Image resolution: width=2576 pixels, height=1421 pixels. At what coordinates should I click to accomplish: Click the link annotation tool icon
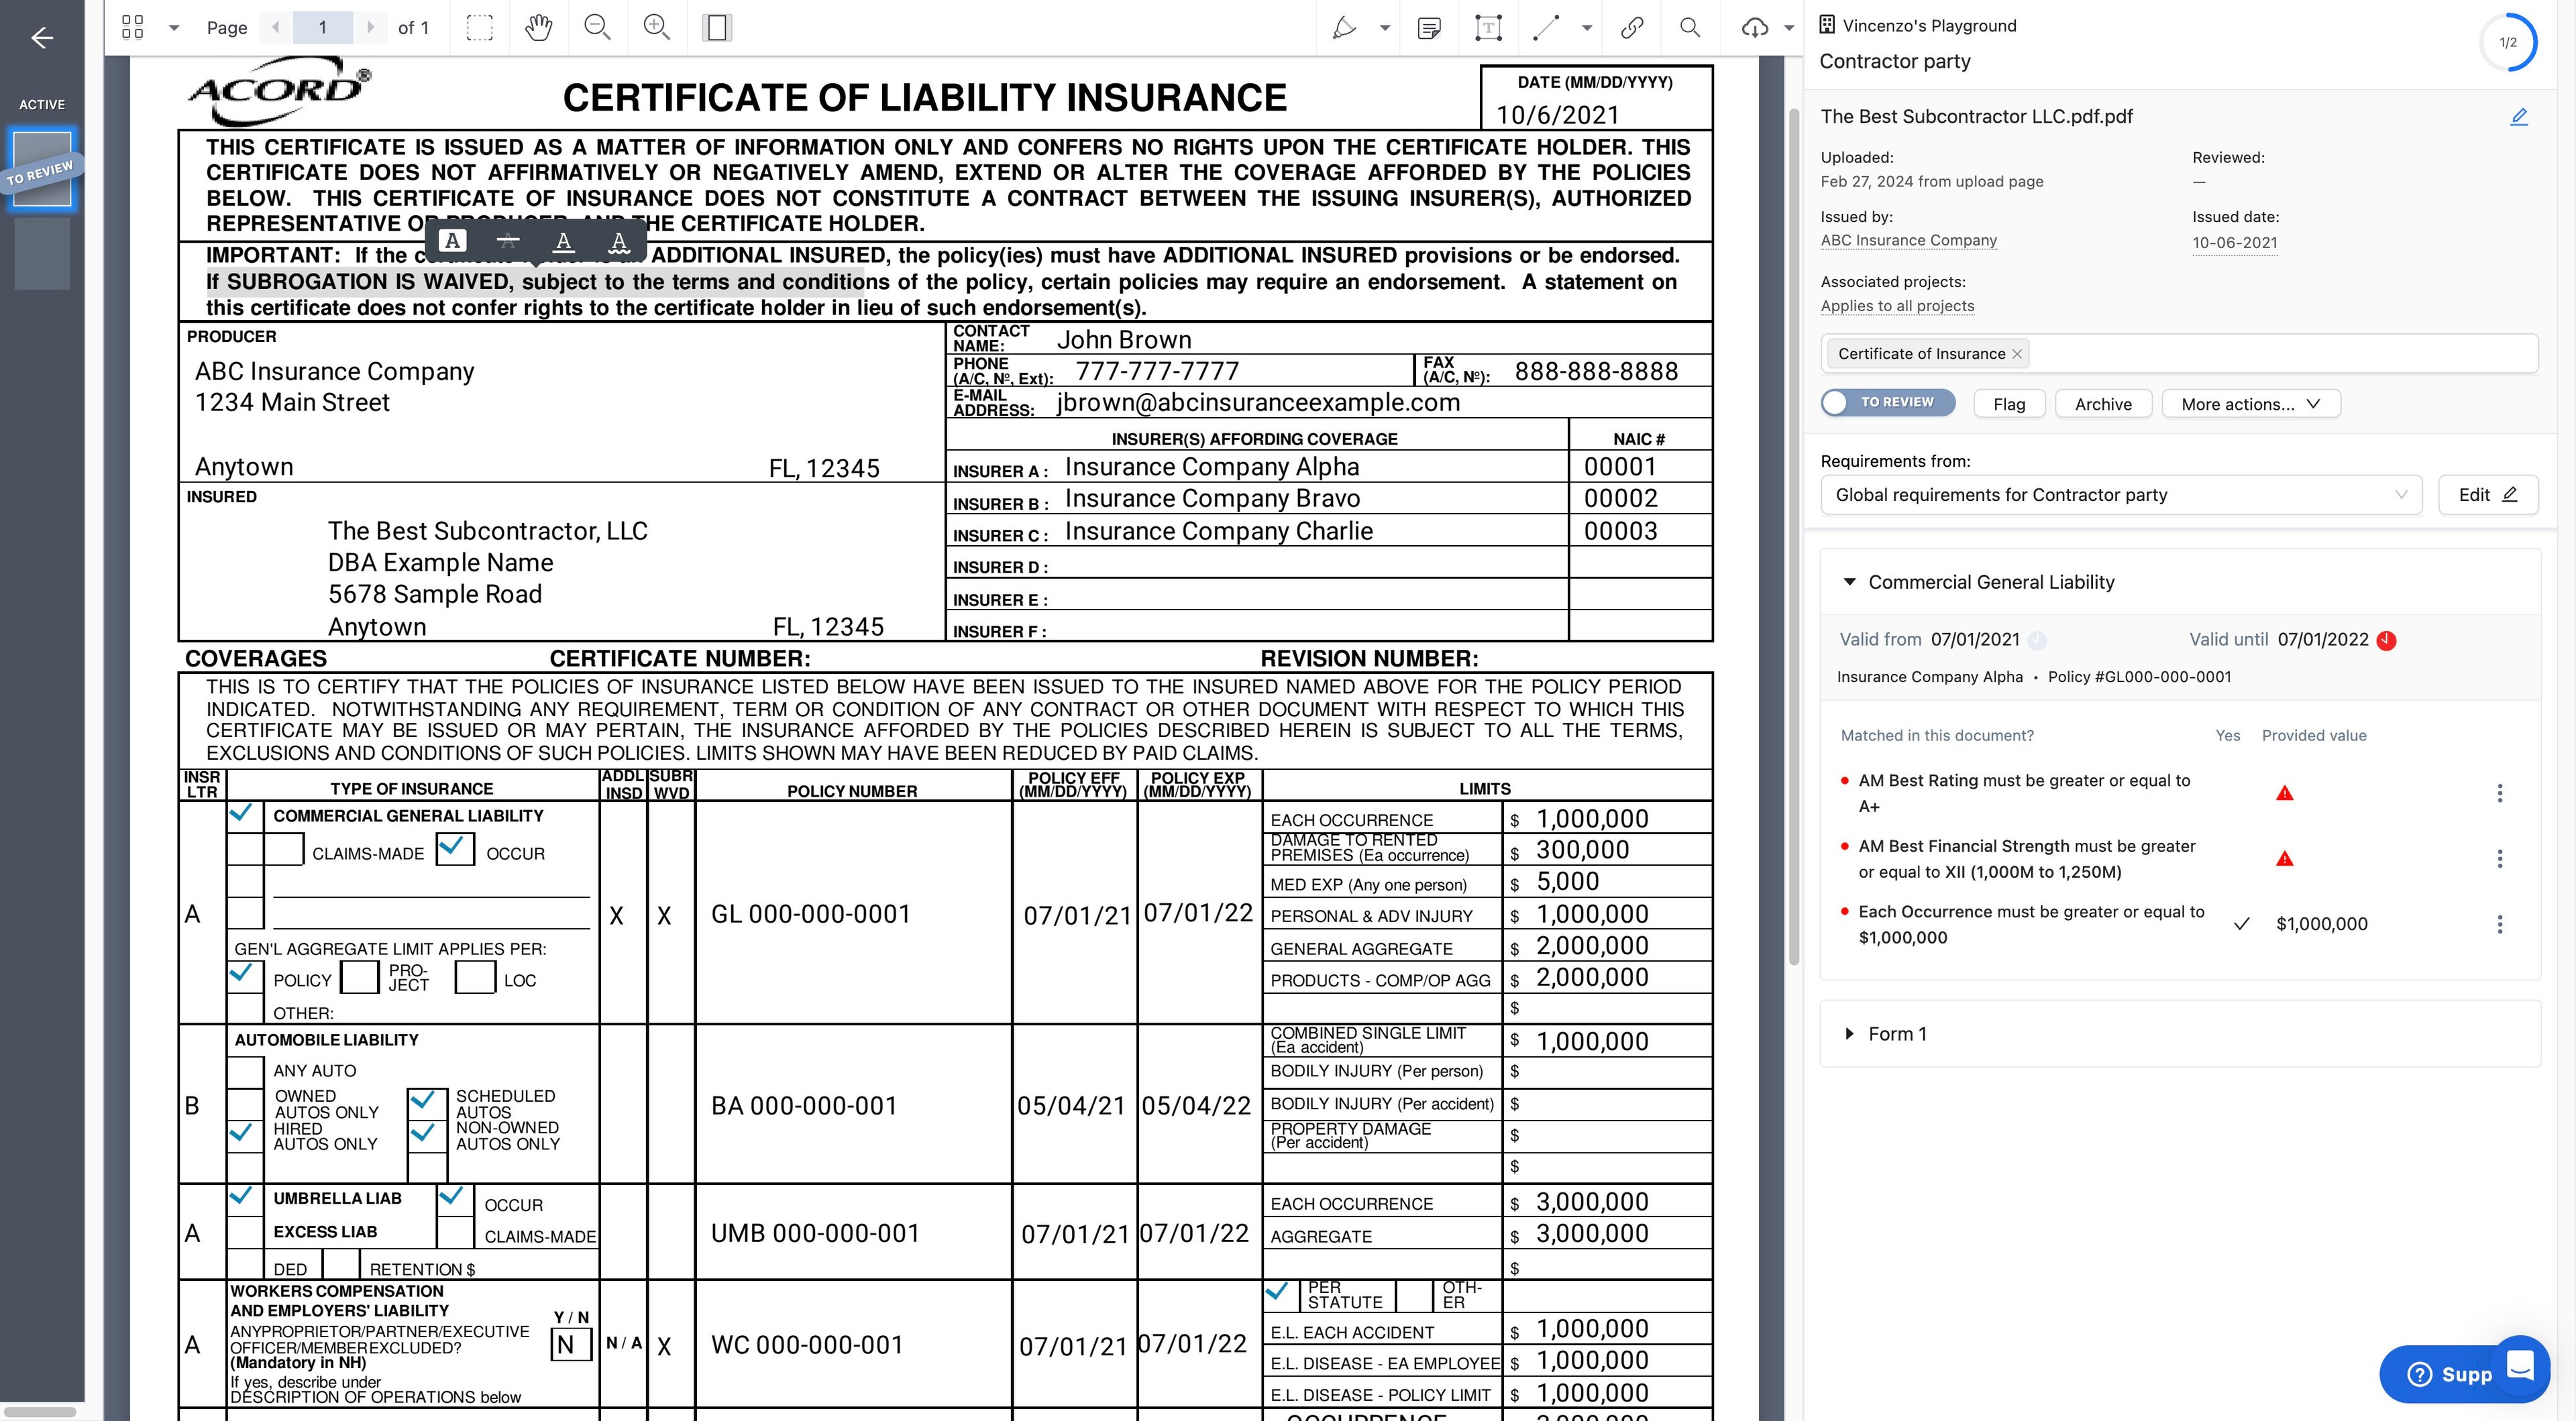[x=1631, y=27]
